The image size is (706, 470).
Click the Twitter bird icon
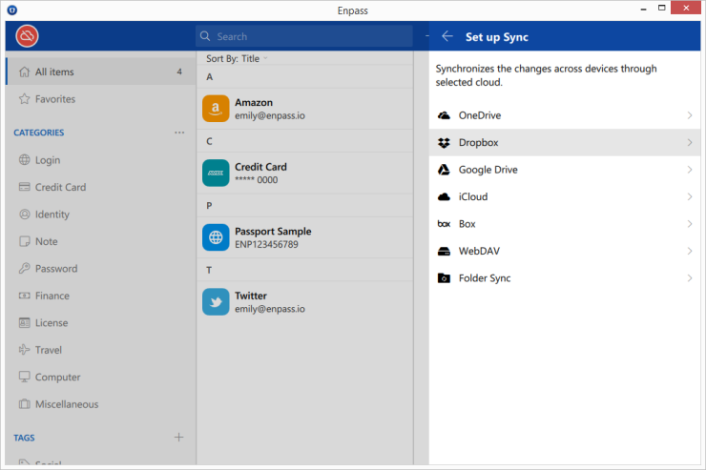[x=216, y=302]
